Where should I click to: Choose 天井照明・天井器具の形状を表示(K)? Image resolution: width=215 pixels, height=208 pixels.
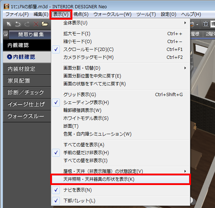(x=99, y=179)
